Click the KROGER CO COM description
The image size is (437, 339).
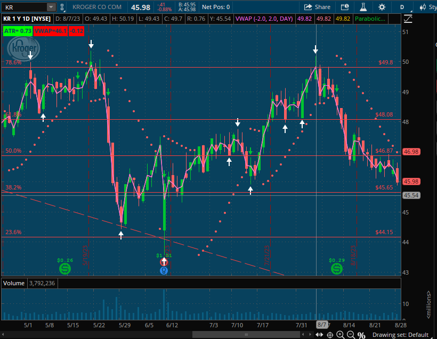pos(97,7)
